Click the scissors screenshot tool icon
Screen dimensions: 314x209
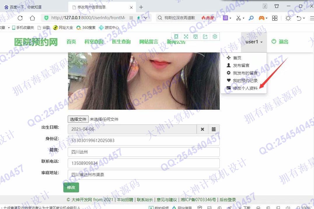[x=238, y=18]
